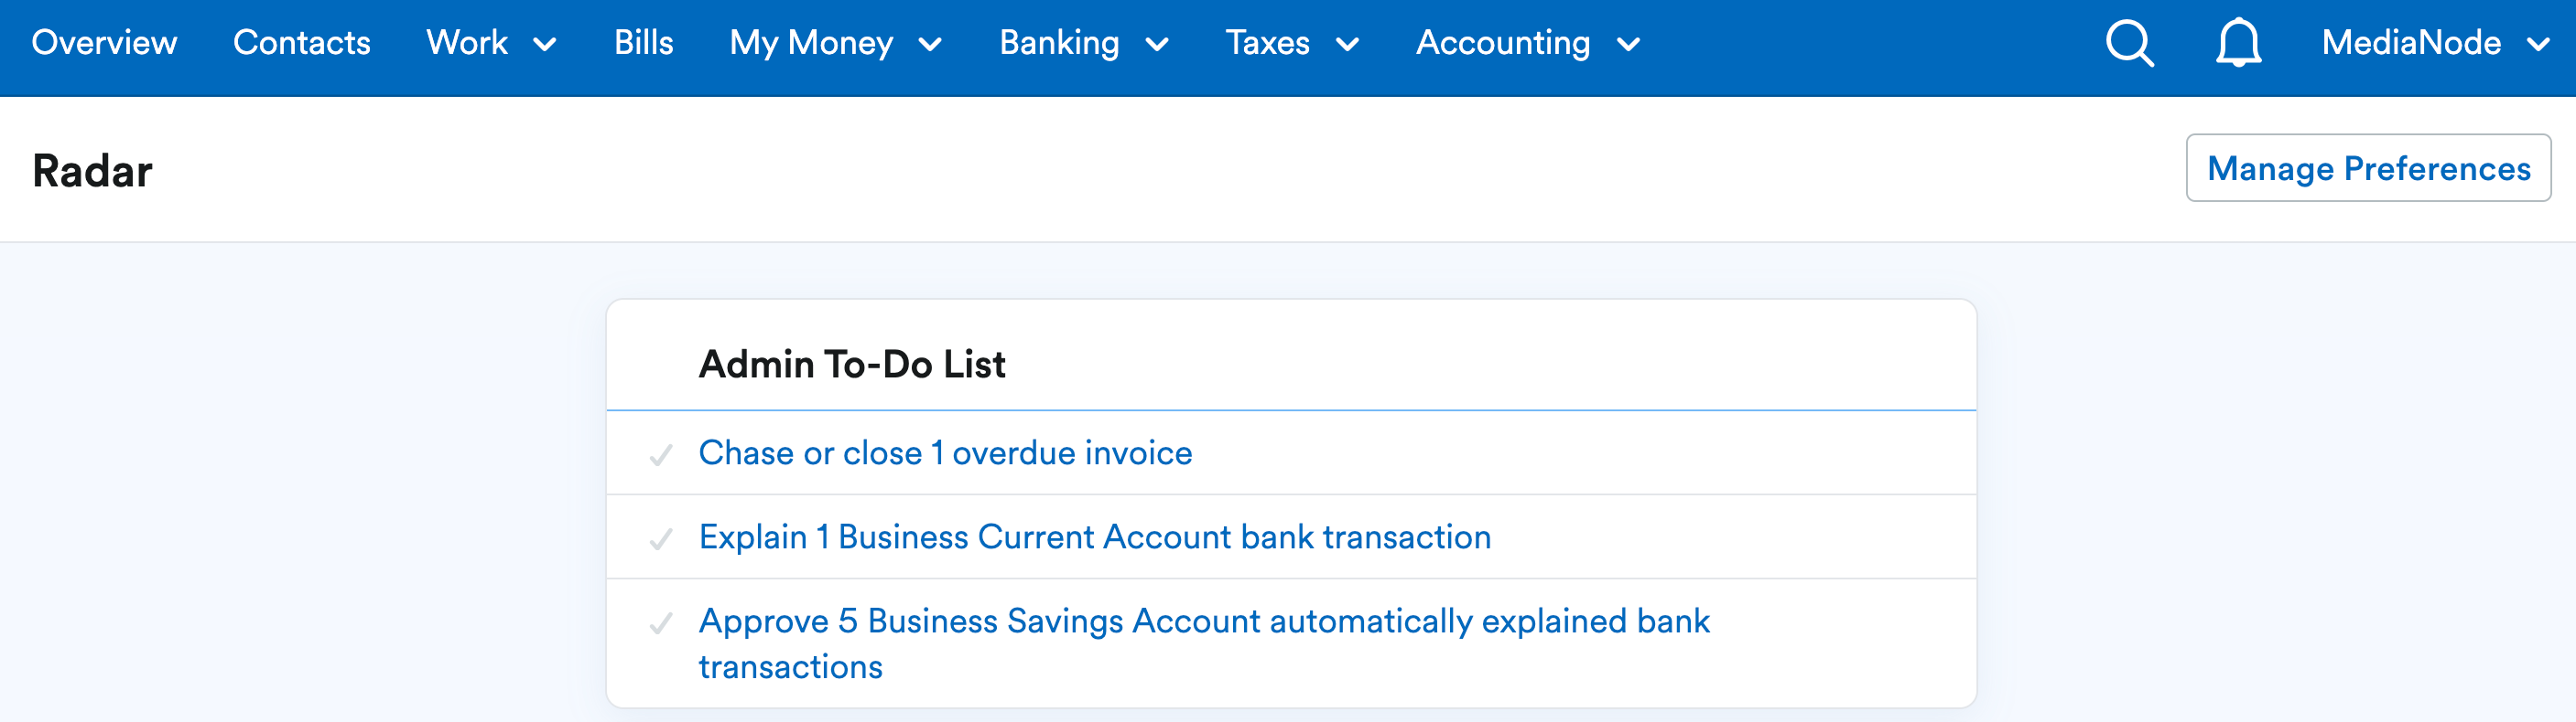Expand the Banking dropdown arrow
This screenshot has width=2576, height=722.
click(1157, 45)
